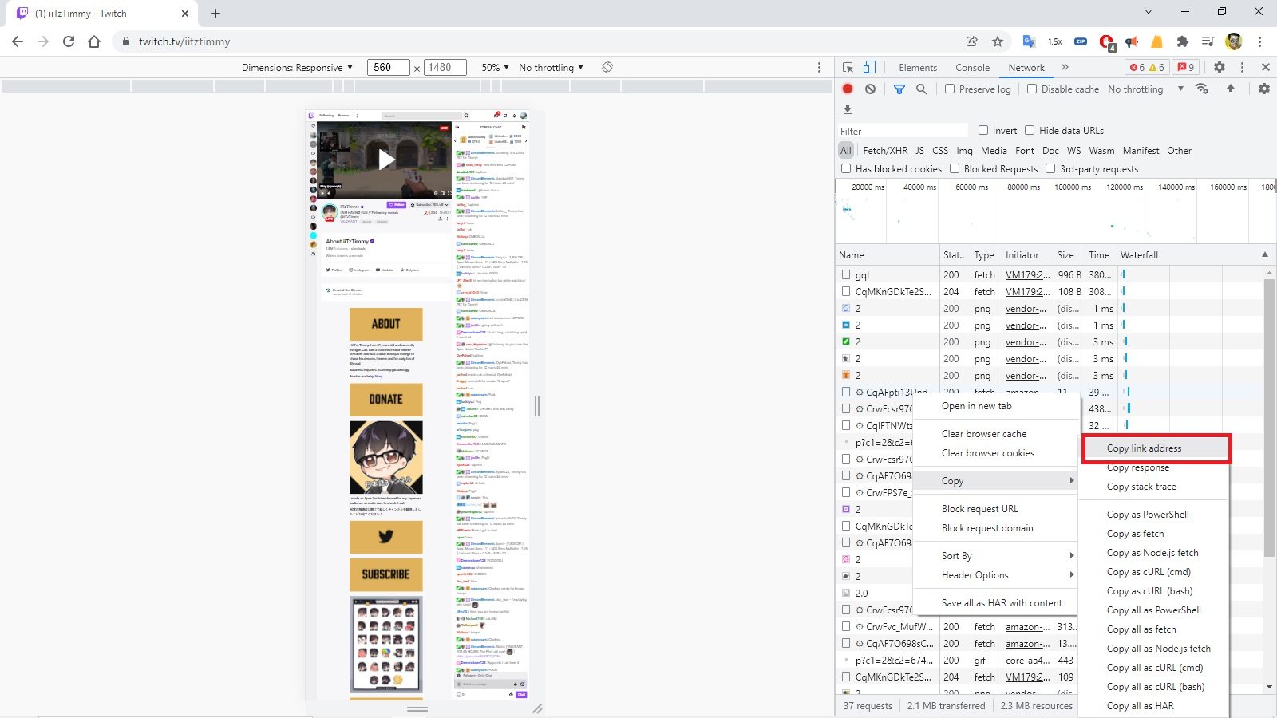1277x718 pixels.
Task: Open VM179:2 initiator link of gql row
Action: [1027, 274]
